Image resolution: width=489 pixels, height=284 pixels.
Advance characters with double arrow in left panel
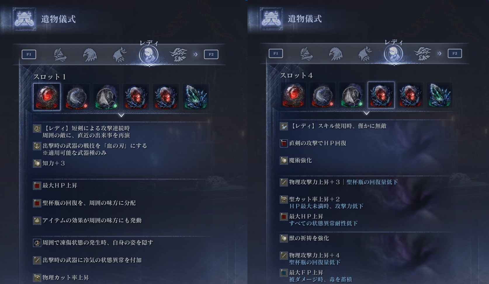pyautogui.click(x=195, y=55)
